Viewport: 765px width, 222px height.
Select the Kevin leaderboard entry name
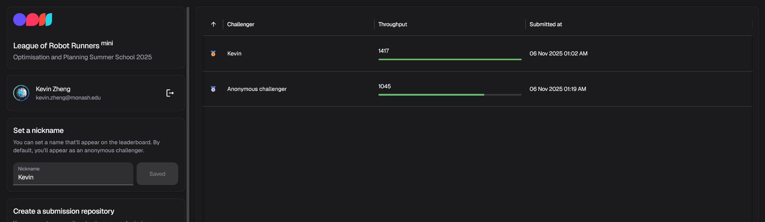[234, 54]
